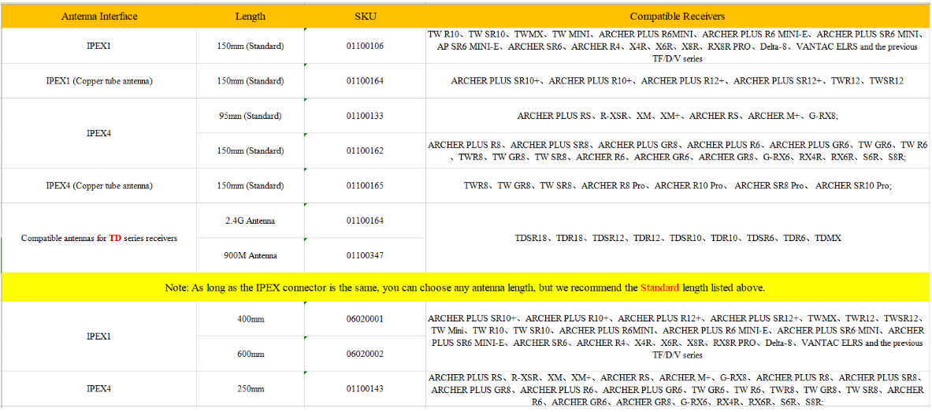Select the "95mm (Standard)" length cell
This screenshot has height=412, width=932.
click(x=251, y=115)
